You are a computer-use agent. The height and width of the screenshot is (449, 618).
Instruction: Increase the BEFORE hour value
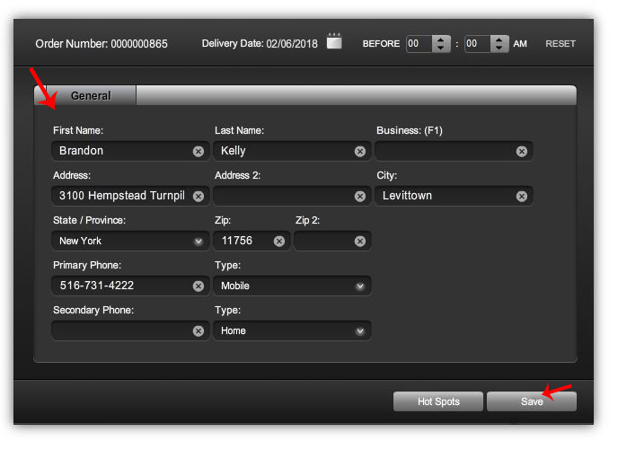click(x=441, y=40)
